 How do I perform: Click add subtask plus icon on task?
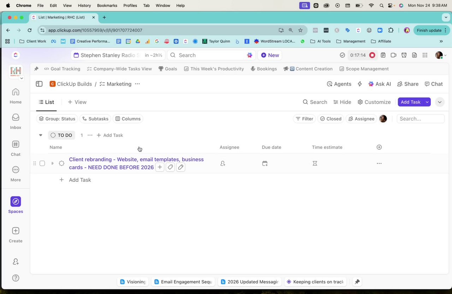(160, 167)
